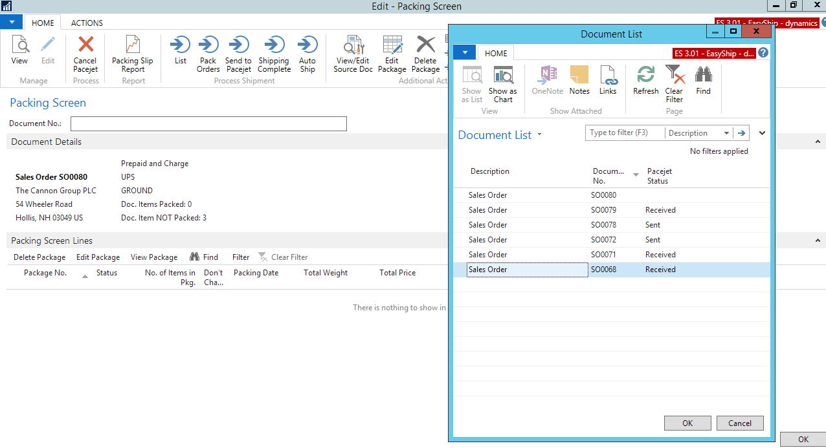Screen dimensions: 826x448
Task: Select row with document SO0080
Action: pos(612,195)
